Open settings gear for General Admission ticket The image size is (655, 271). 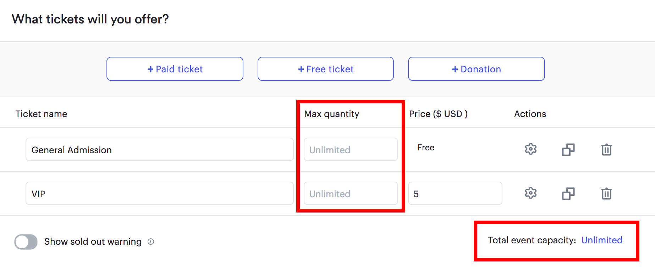coord(530,149)
